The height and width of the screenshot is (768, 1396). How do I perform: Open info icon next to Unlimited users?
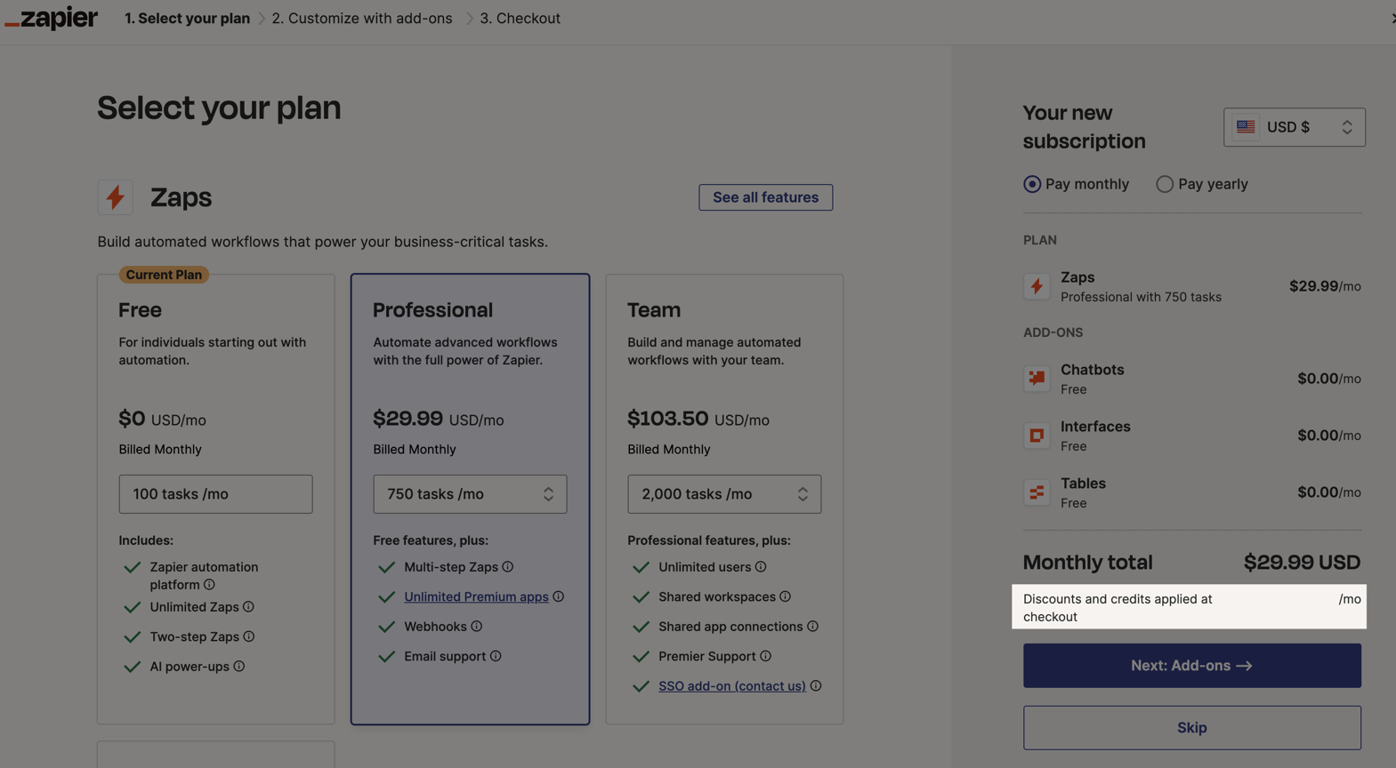point(761,567)
